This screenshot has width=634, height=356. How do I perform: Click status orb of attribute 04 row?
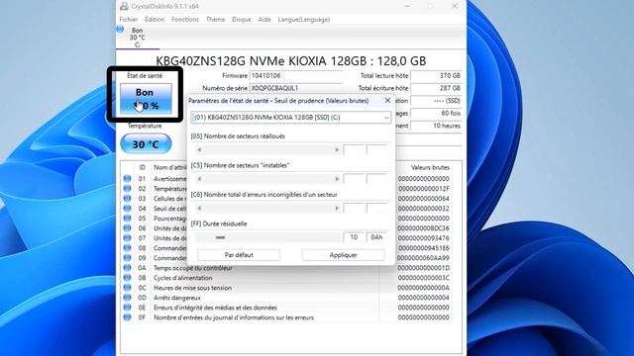click(x=128, y=209)
